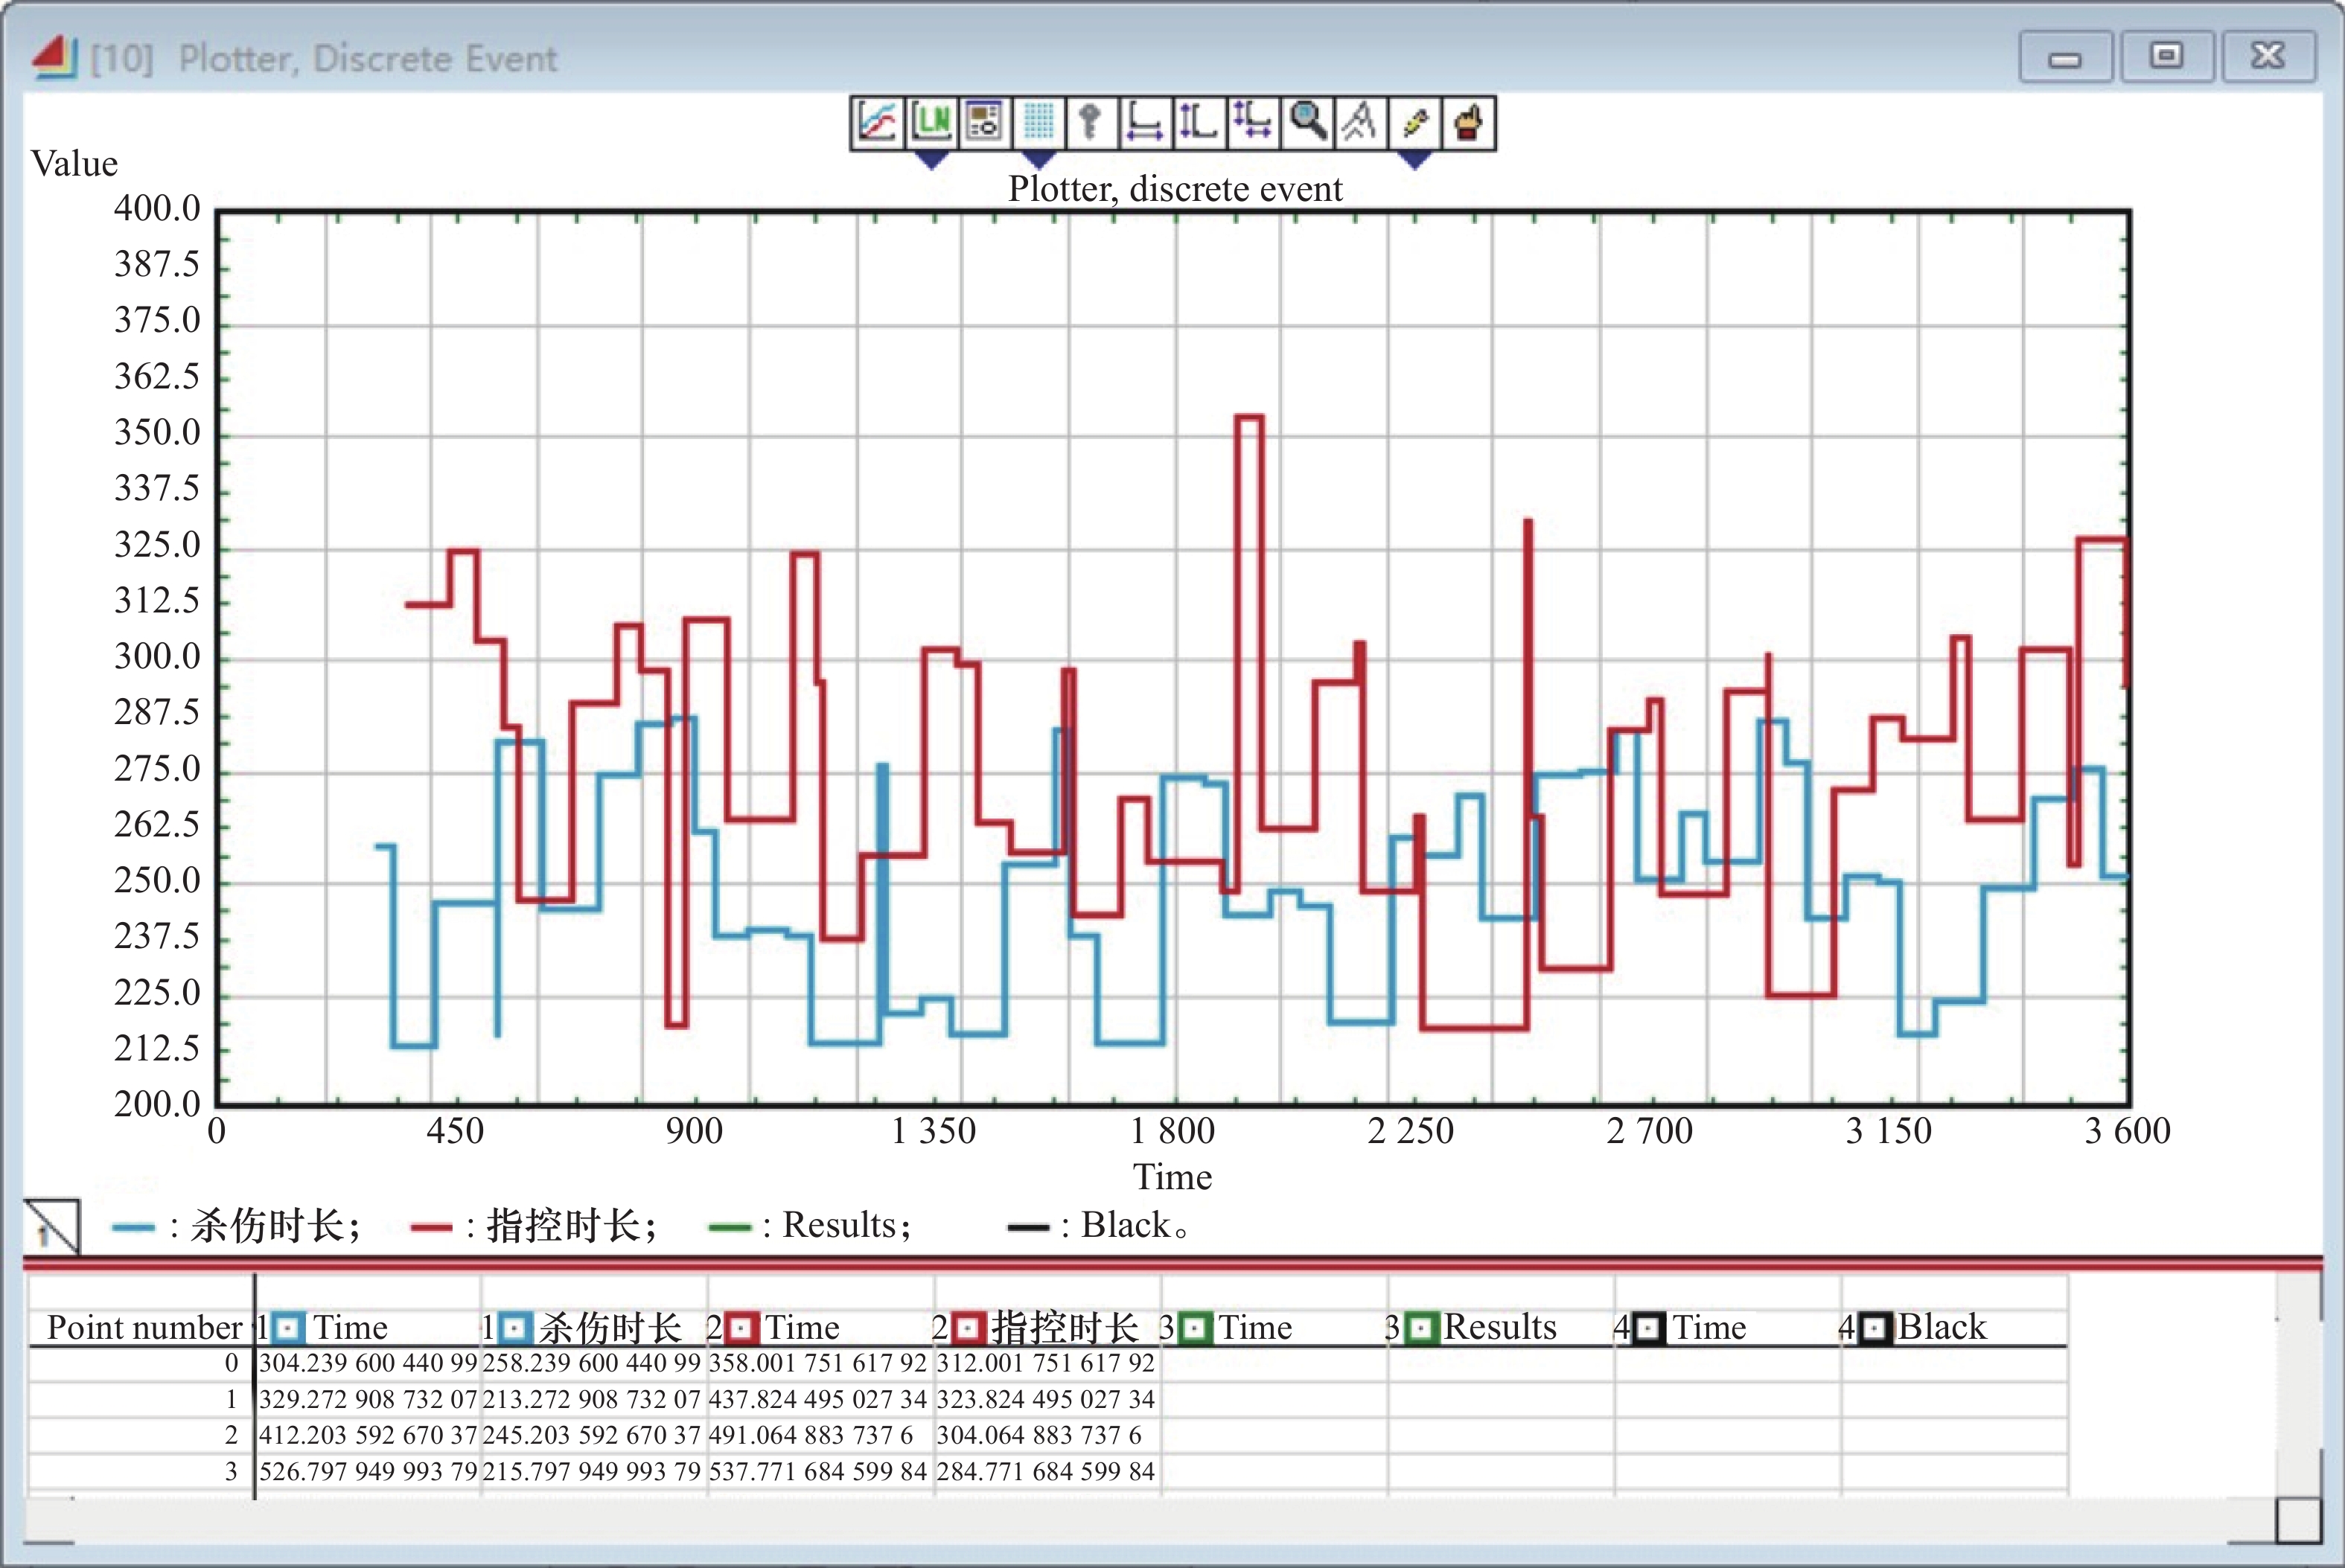Click the push pin plot icon

coord(1414,123)
